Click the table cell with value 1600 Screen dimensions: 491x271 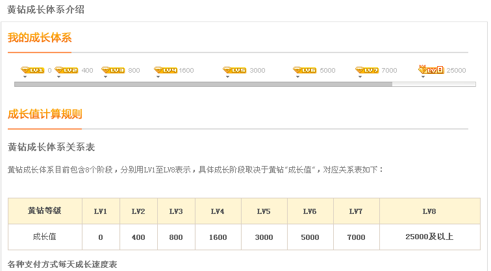218,237
